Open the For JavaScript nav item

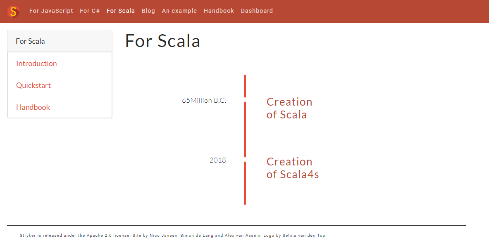pos(51,11)
